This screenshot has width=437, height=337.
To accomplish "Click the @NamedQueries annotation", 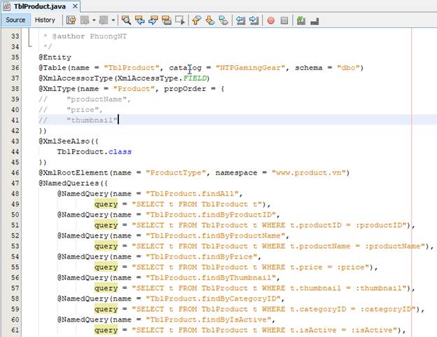I will pos(69,183).
